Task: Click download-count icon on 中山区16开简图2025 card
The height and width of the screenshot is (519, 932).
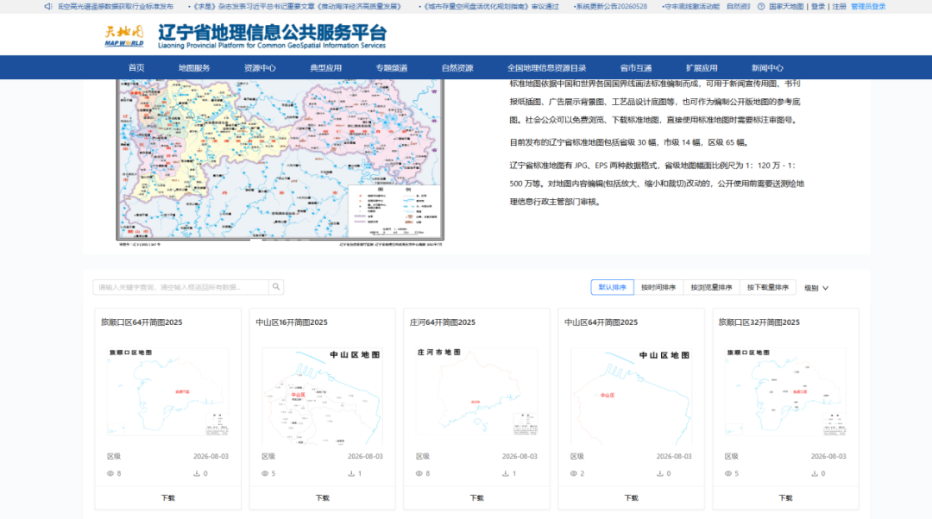Action: [x=351, y=473]
